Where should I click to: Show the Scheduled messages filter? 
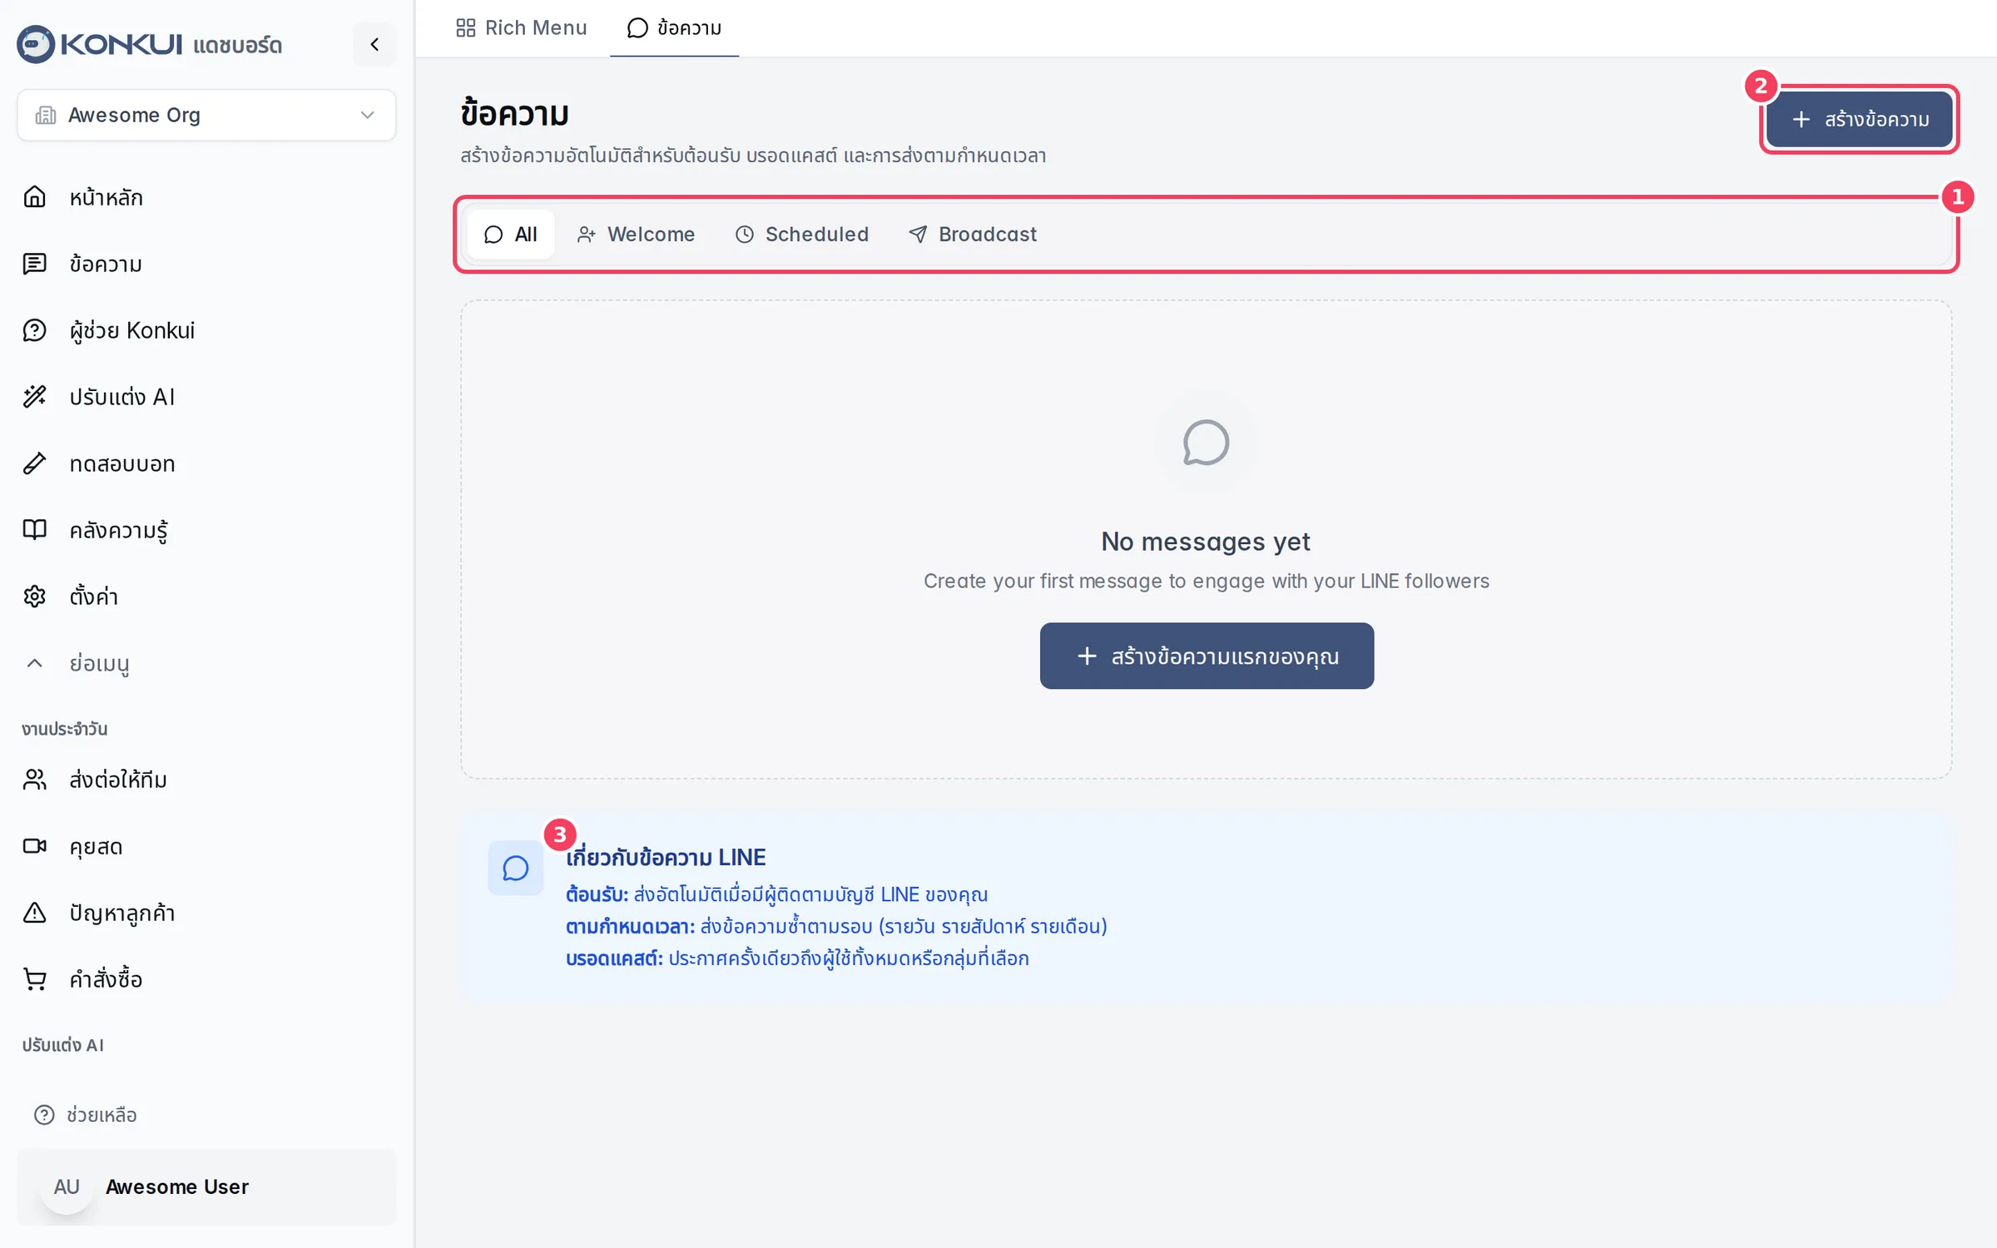pos(802,235)
